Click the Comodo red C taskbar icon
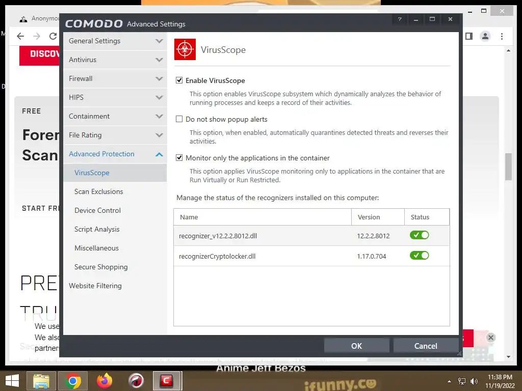522x391 pixels. 167,381
